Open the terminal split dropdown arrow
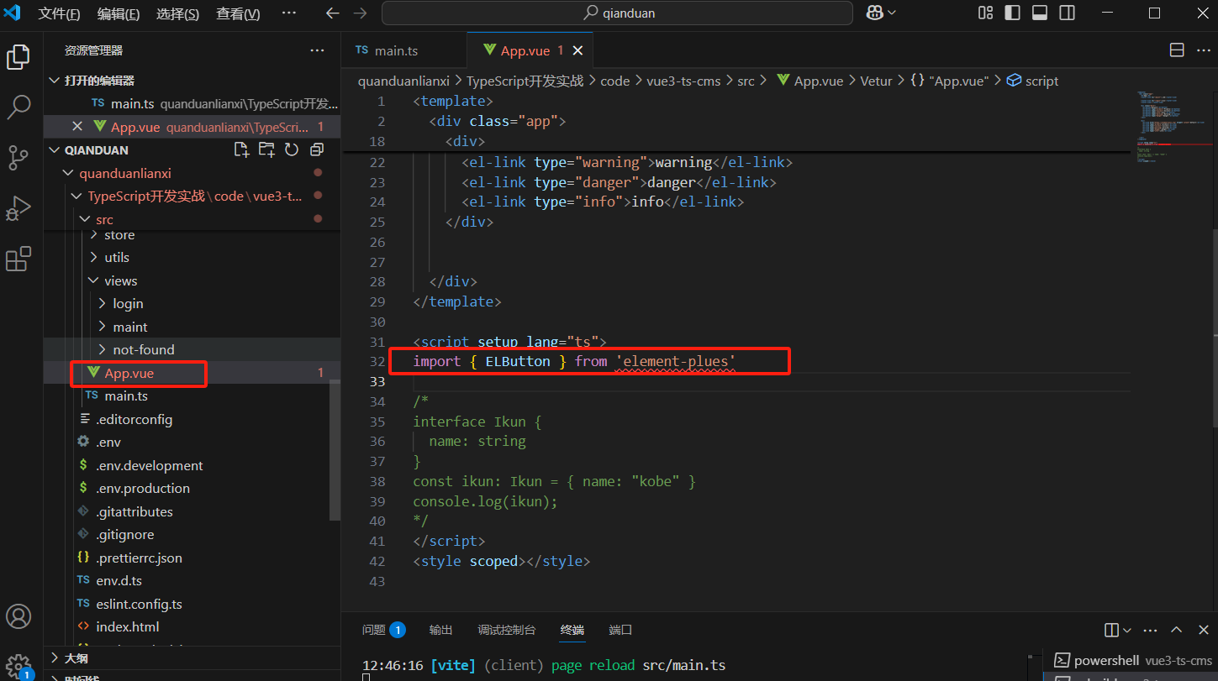The image size is (1218, 681). click(x=1126, y=630)
